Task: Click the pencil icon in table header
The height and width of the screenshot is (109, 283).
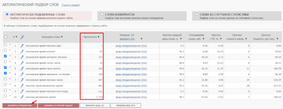Action: [22, 37]
